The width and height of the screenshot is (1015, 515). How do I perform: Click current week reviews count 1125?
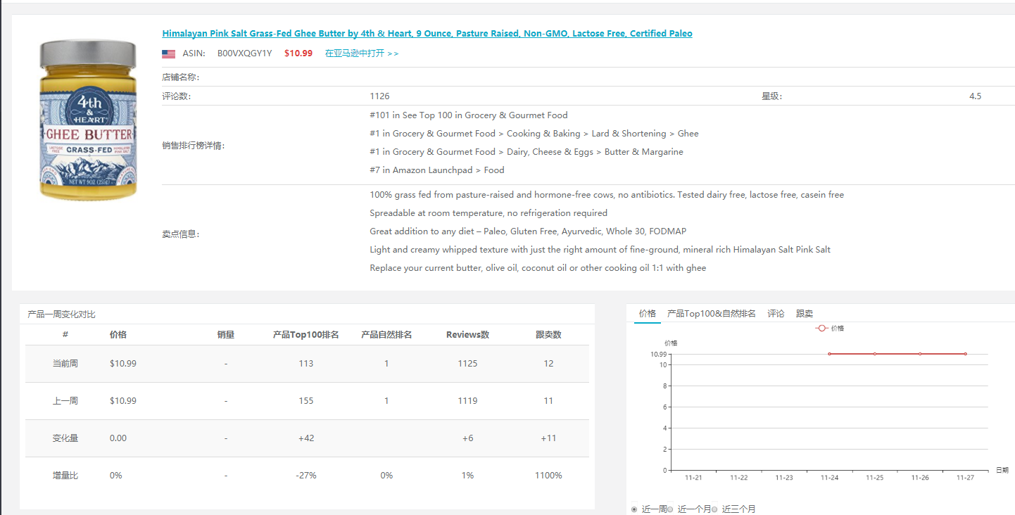click(x=467, y=364)
